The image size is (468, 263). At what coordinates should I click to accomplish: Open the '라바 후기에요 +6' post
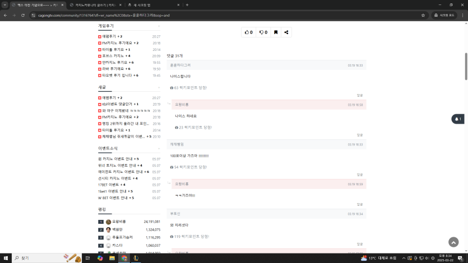116,68
